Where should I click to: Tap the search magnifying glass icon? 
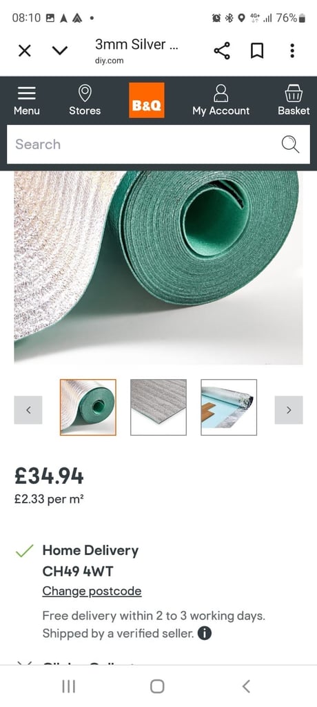pos(290,144)
